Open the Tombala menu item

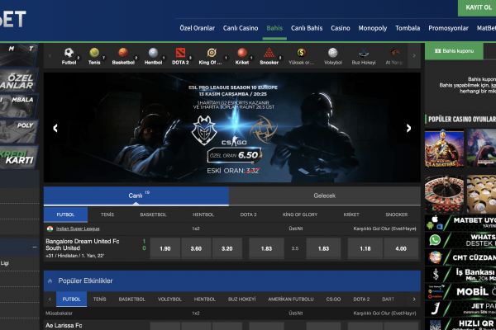[x=408, y=28]
